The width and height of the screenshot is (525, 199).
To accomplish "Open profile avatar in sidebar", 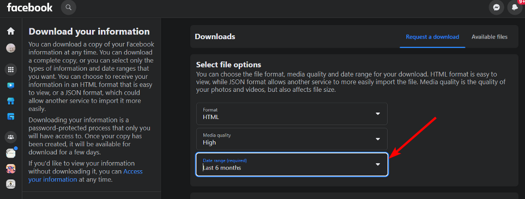I will point(11,48).
